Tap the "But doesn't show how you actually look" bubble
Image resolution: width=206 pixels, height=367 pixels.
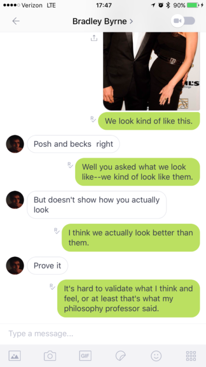point(97,205)
